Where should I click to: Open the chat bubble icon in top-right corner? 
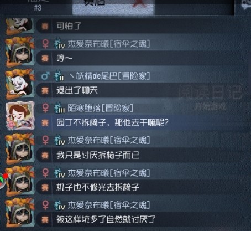tap(247, 4)
